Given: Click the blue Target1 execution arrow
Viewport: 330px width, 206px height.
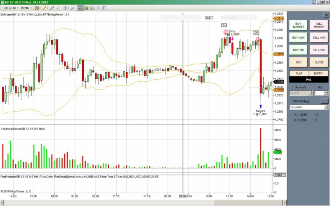Looking at the screenshot, I should pos(261,107).
